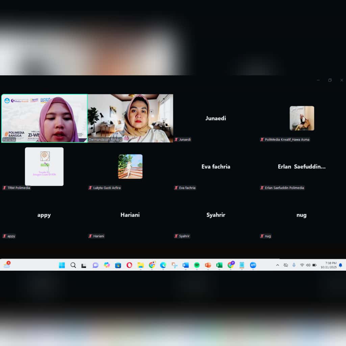Open Microsoft Word in the taskbar
Viewport: 346px width, 346px height.
point(186,265)
